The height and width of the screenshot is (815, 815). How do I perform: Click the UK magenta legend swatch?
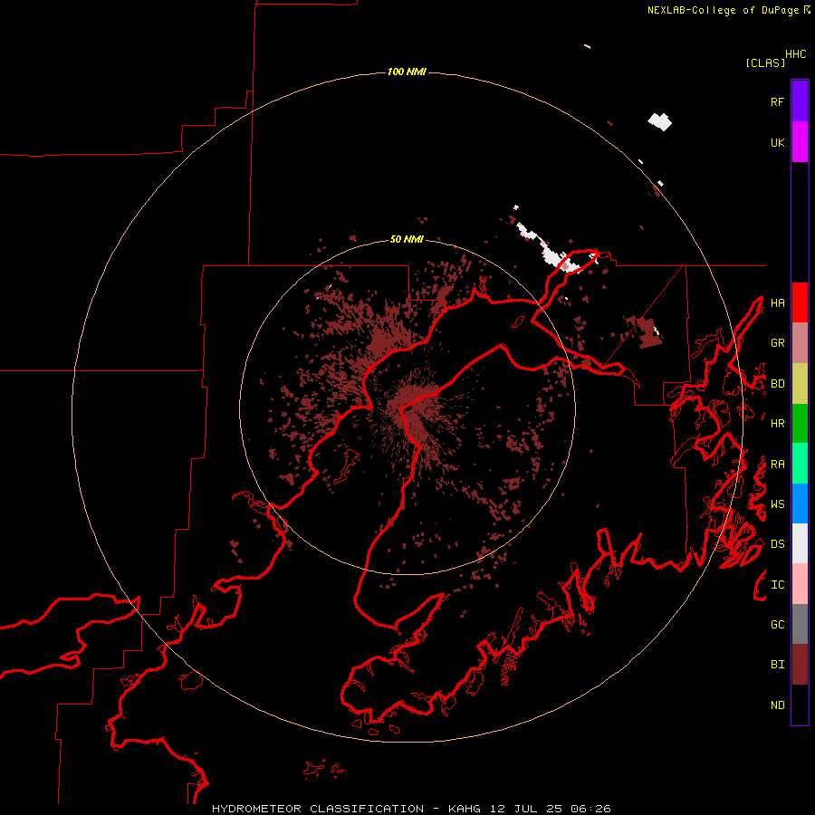pyautogui.click(x=800, y=142)
